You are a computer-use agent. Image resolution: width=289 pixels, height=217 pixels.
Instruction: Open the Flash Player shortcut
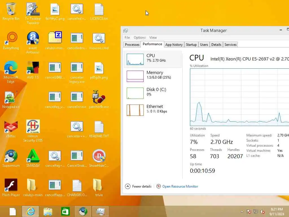[x=11, y=188]
